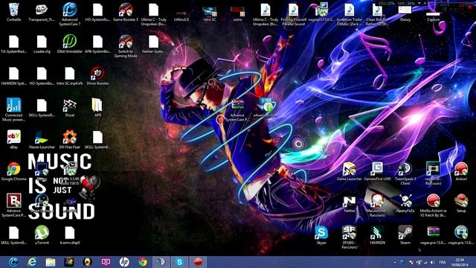Open the Steam desktop shortcut
The width and height of the screenshot is (476, 268).
[405, 235]
